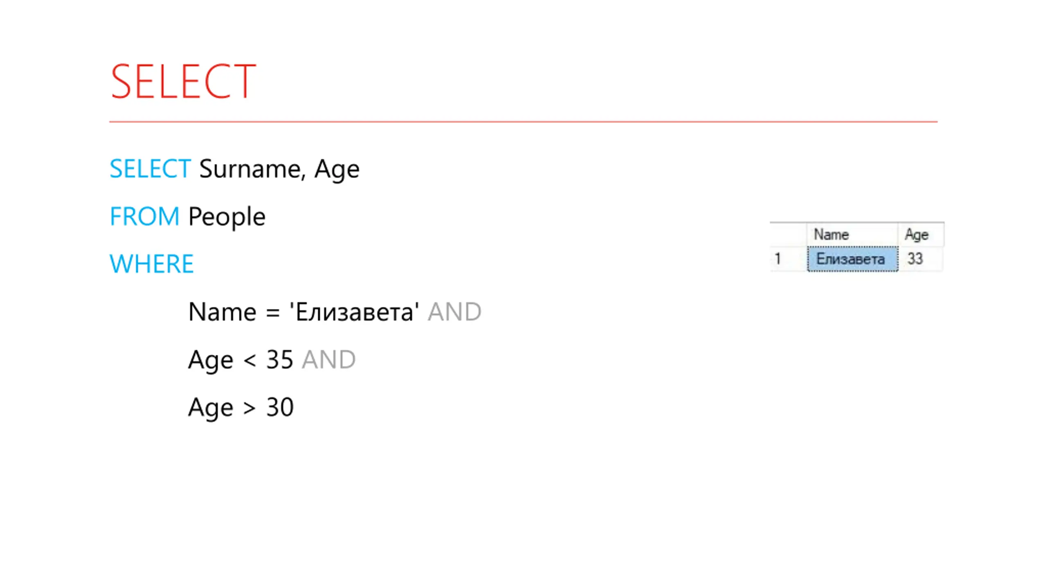Click the word Age in the SELECT line

(x=337, y=169)
